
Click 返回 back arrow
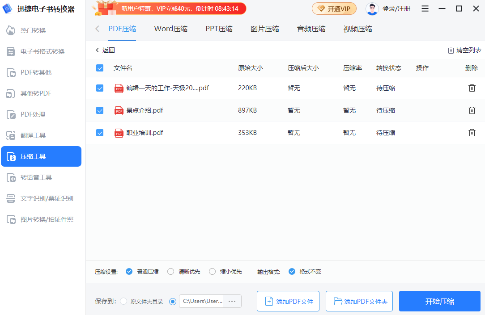point(105,50)
